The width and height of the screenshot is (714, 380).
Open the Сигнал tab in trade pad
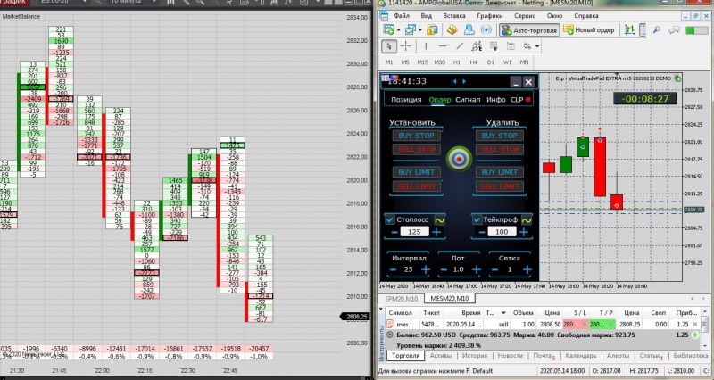468,100
